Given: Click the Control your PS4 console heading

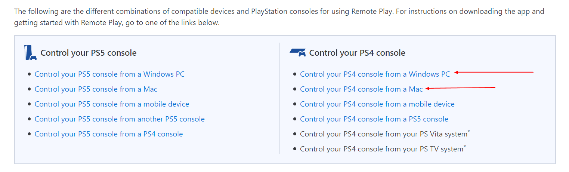Looking at the screenshot, I should tap(357, 53).
